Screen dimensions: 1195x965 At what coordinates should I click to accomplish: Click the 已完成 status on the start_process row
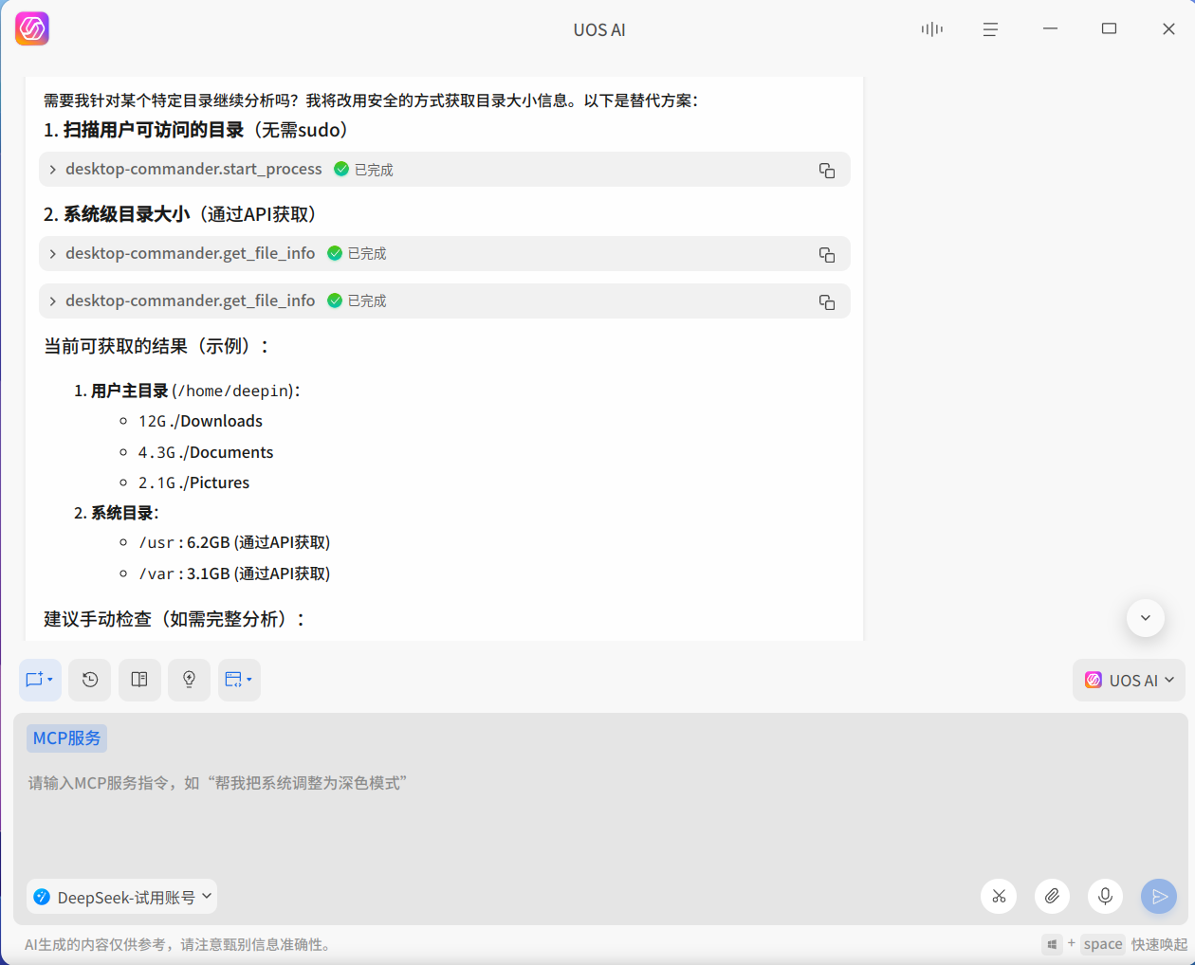point(364,170)
